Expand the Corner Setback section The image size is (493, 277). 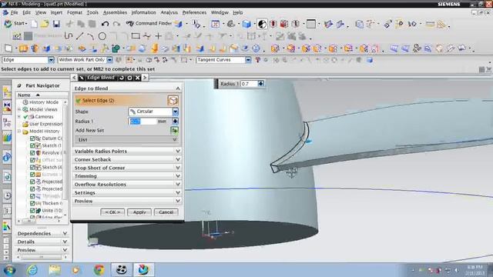point(127,159)
